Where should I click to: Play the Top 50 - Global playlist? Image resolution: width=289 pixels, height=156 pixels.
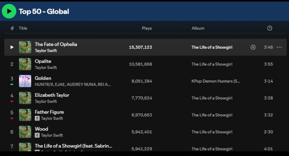point(9,11)
